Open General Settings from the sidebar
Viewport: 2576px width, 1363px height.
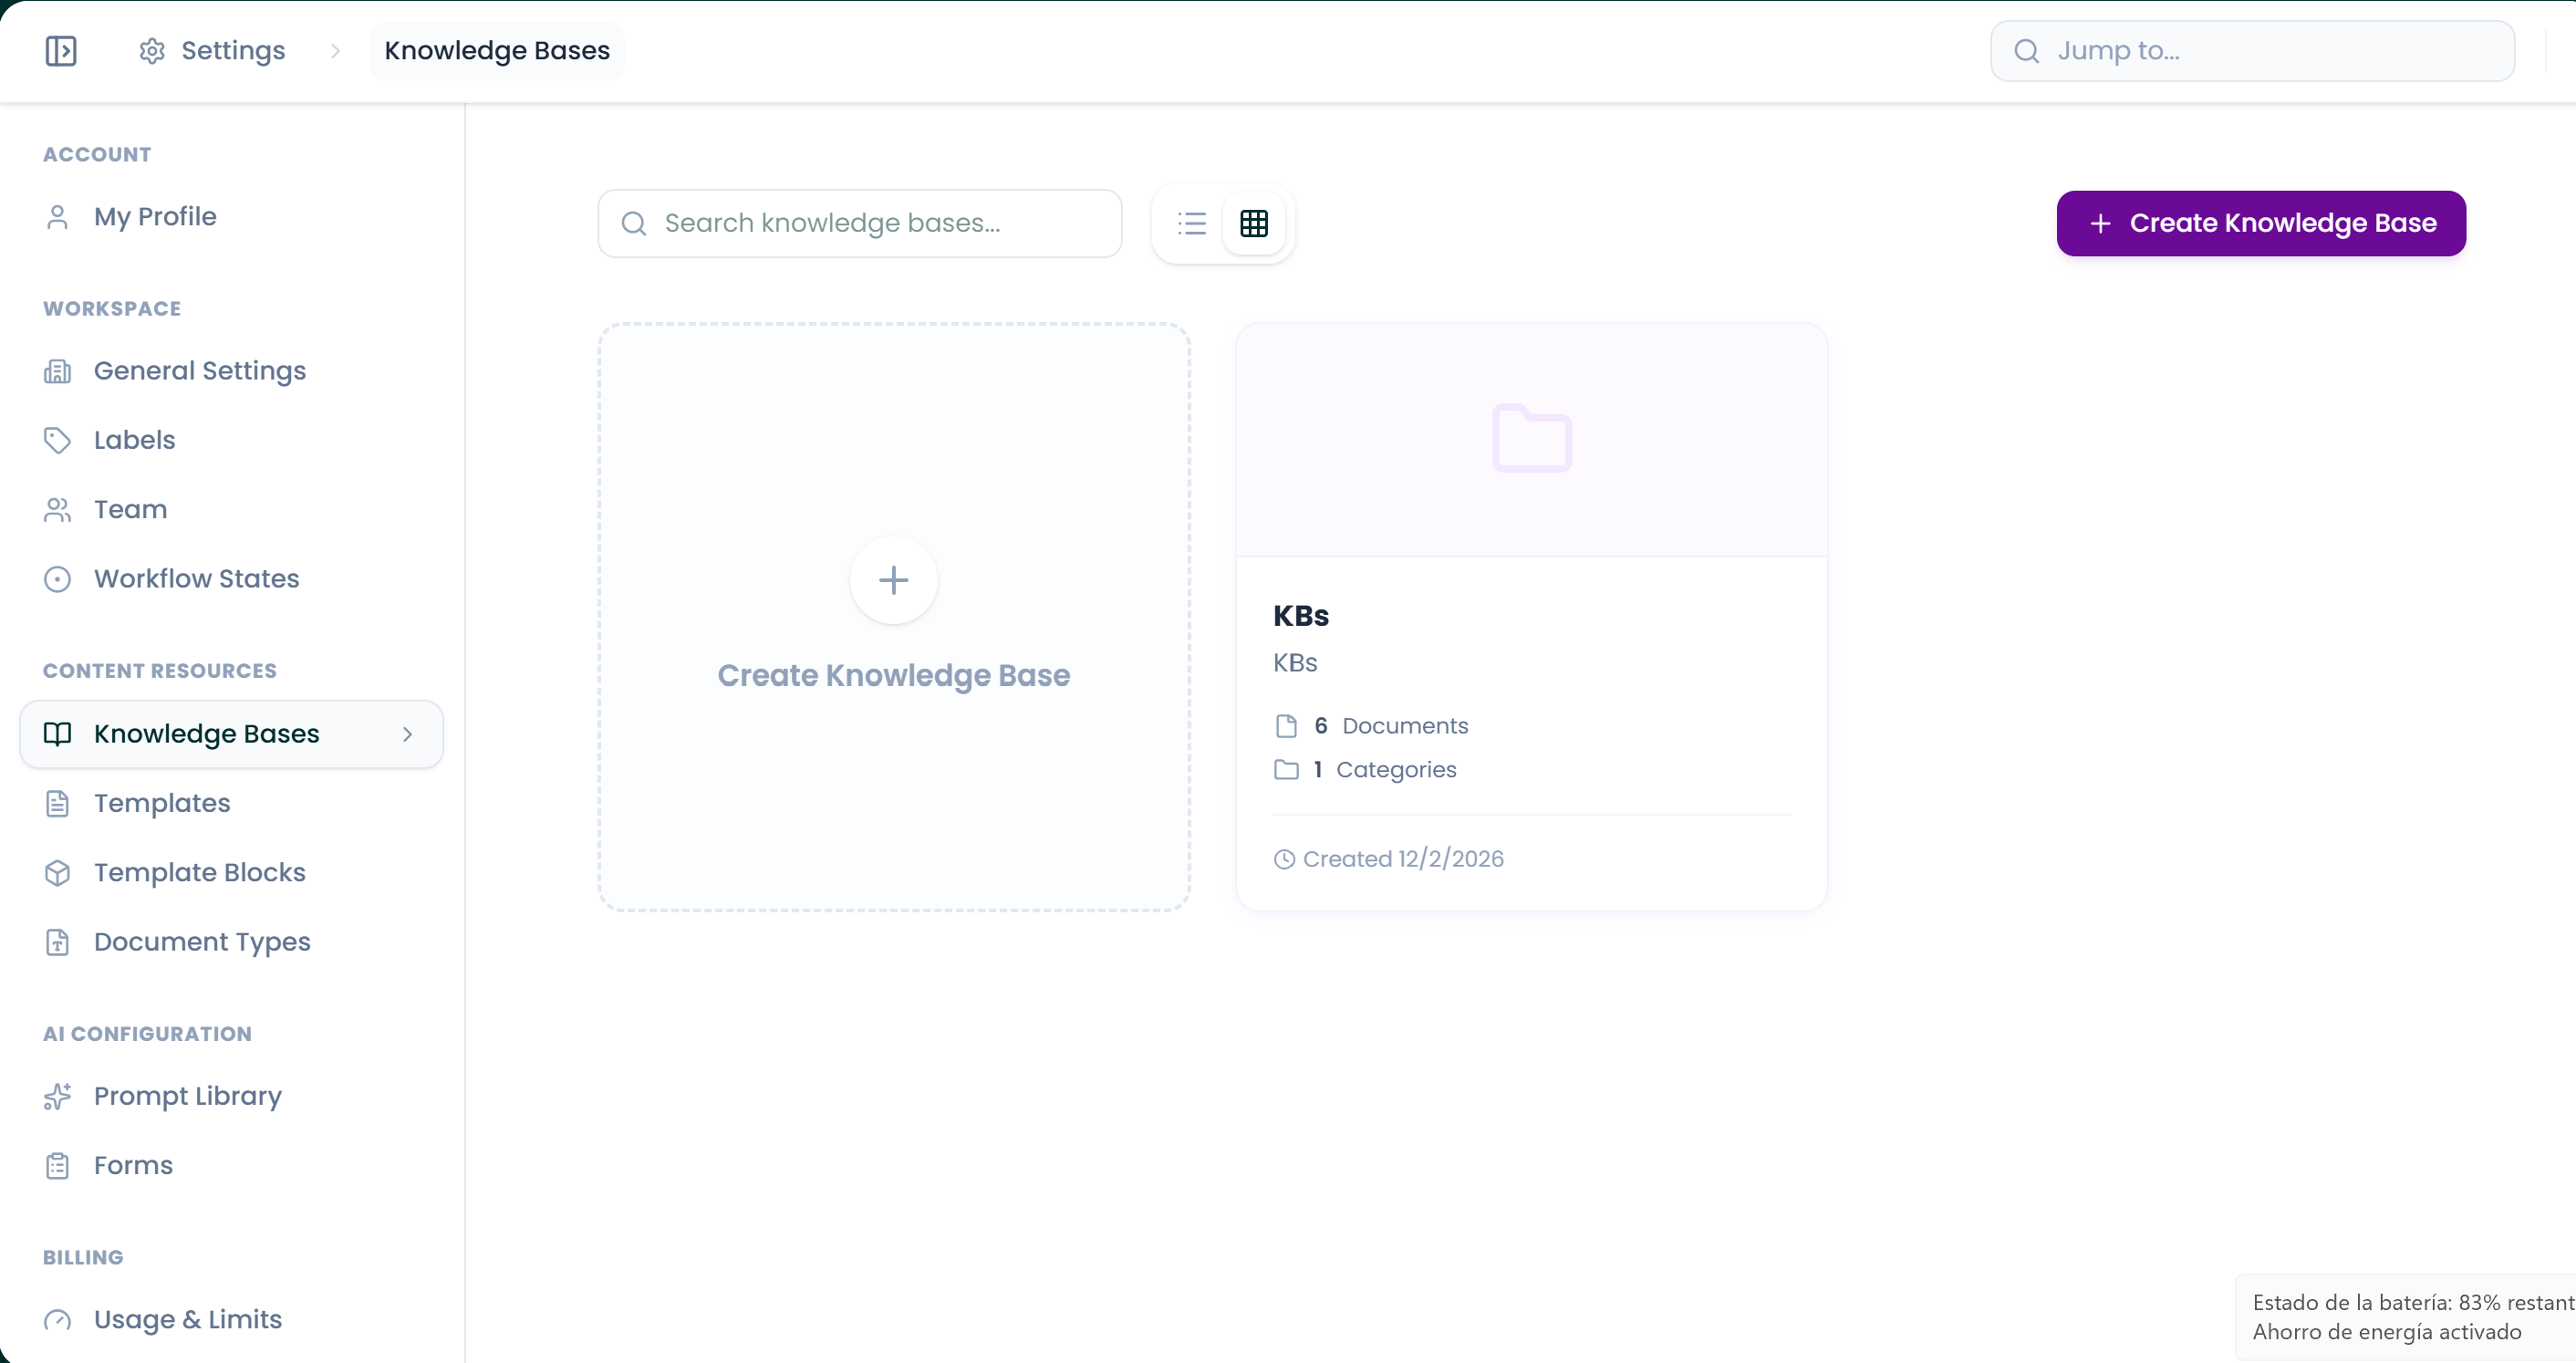pos(199,370)
